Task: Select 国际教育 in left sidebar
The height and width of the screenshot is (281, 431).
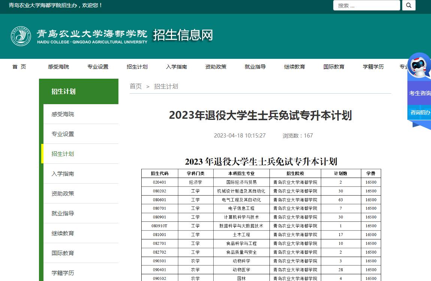Action: click(81, 253)
